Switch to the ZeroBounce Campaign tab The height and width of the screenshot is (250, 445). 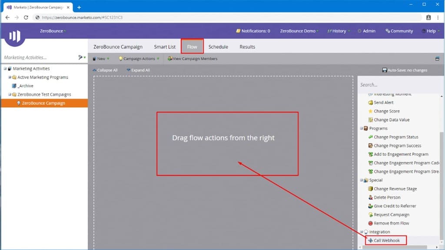[118, 47]
